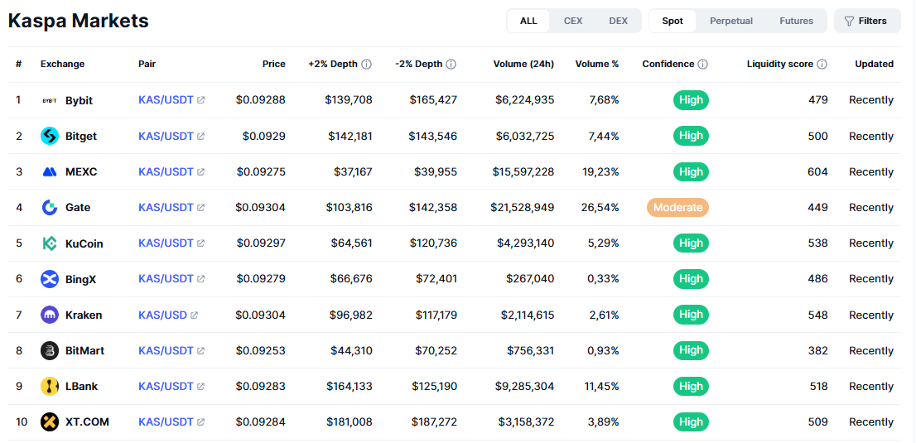Switch to the CEX tab
Viewport: 916px width, 443px height.
tap(573, 21)
